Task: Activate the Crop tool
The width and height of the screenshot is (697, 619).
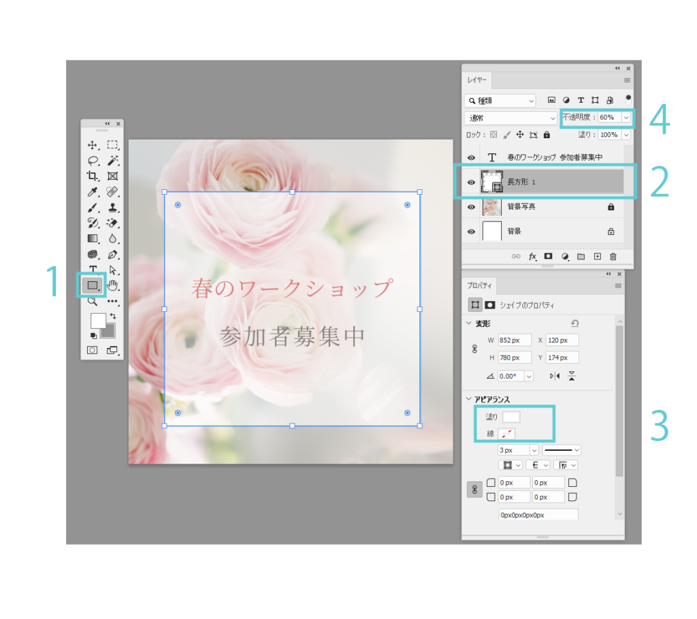Action: click(x=92, y=176)
